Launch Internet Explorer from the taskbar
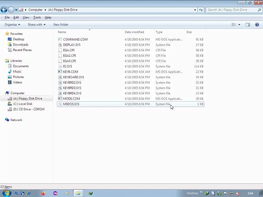263x197 pixels. click(29, 193)
